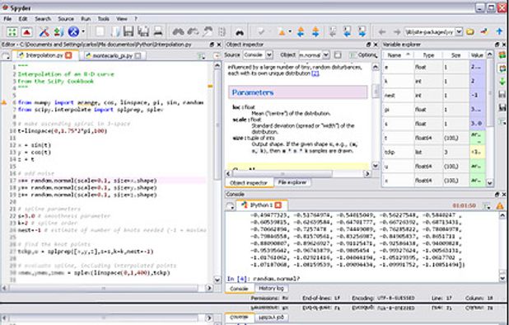Click the grey forward arrow beside the directory box

coord(397,32)
